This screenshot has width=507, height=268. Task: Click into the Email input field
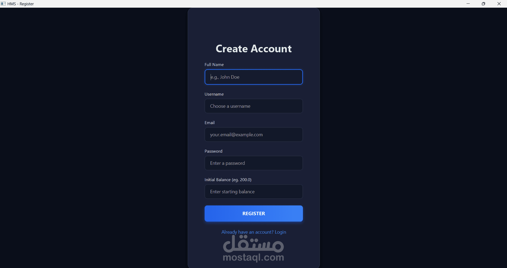tap(253, 135)
